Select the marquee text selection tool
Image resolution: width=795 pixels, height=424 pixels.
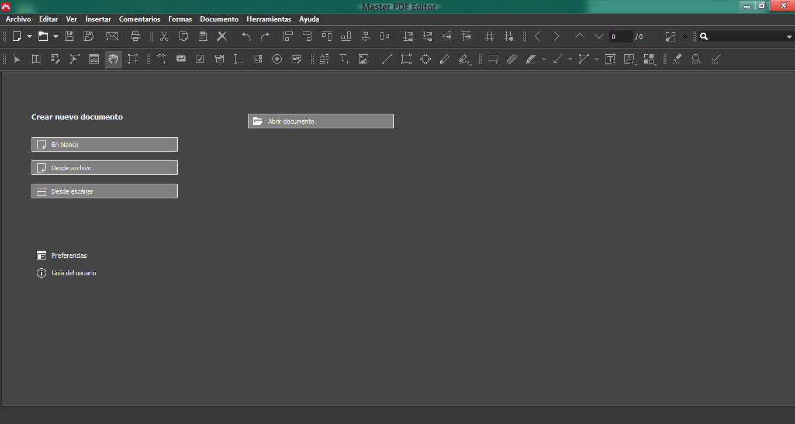click(x=133, y=59)
